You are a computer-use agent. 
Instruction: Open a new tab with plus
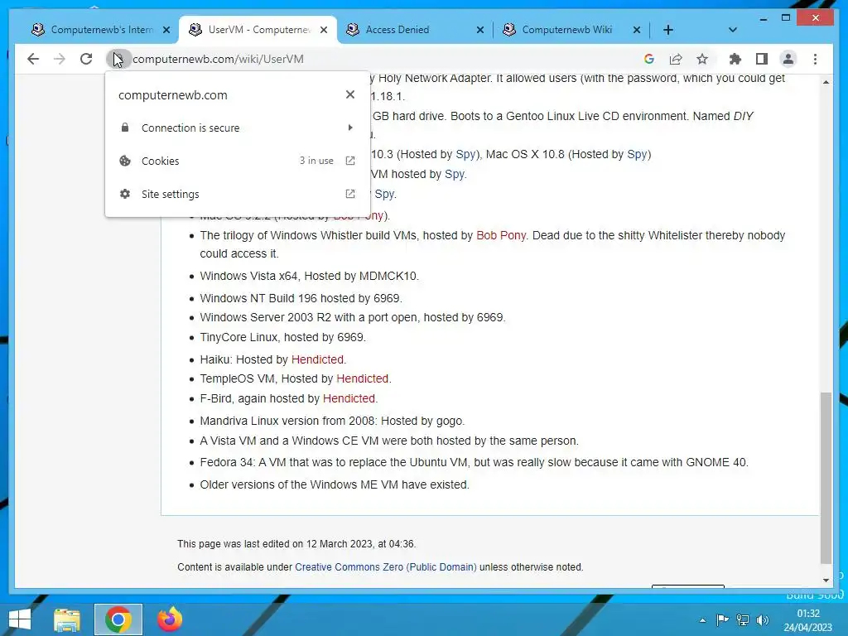coord(668,30)
